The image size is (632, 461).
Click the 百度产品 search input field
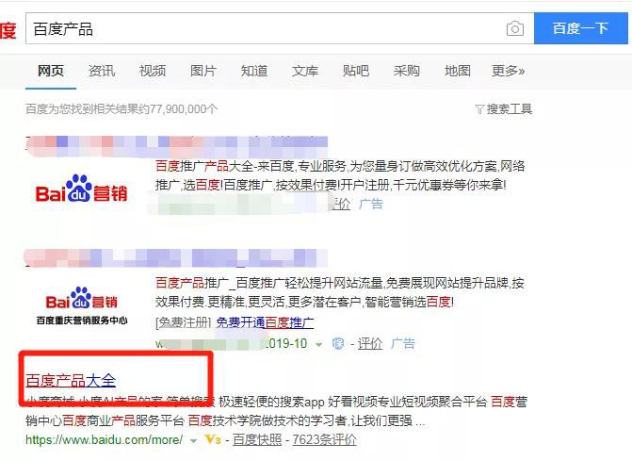coord(266,28)
